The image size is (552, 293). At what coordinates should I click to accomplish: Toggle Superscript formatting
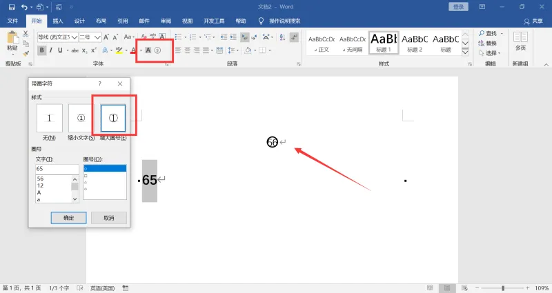(94, 50)
